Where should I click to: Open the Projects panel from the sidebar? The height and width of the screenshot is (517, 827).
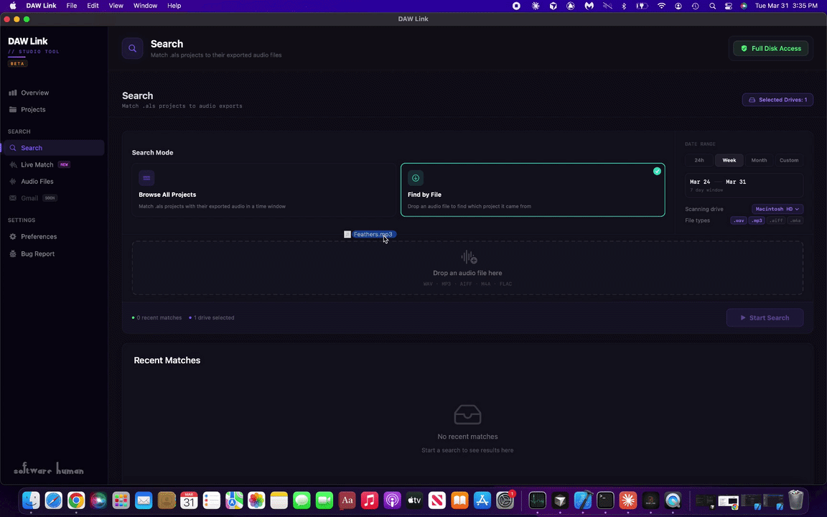(33, 109)
